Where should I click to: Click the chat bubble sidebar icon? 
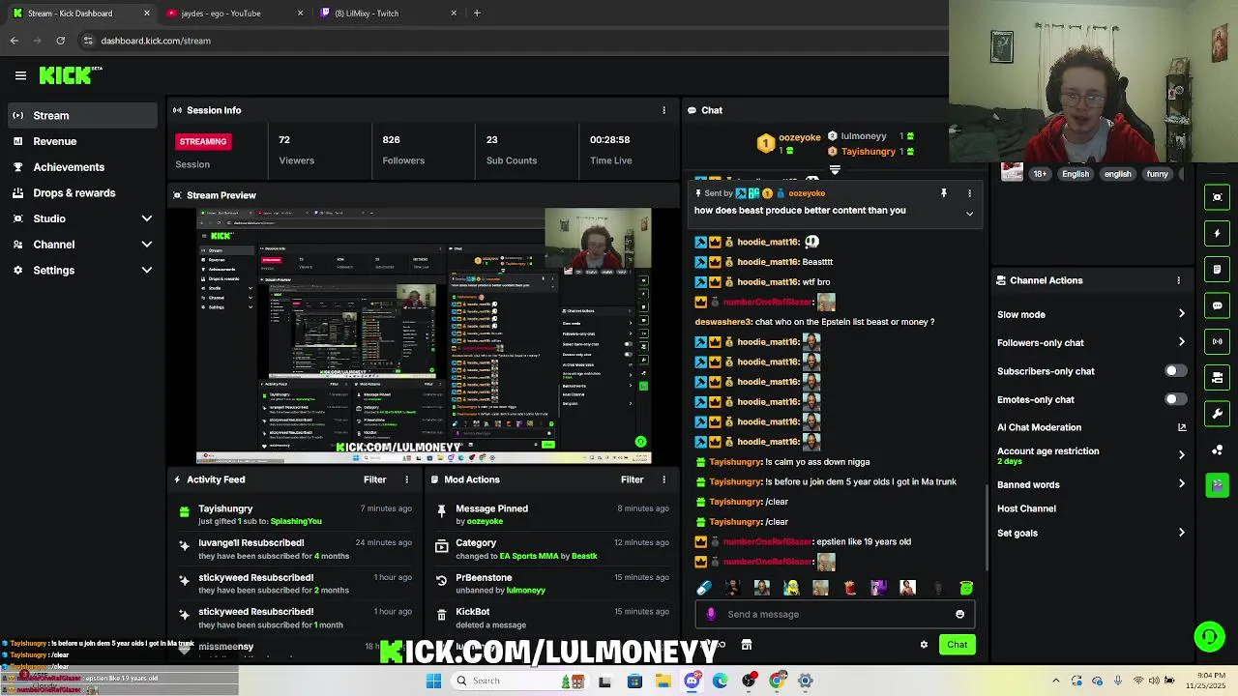point(1218,305)
